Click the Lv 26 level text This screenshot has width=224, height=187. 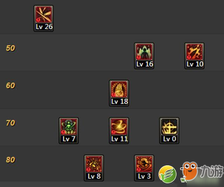tap(44, 27)
